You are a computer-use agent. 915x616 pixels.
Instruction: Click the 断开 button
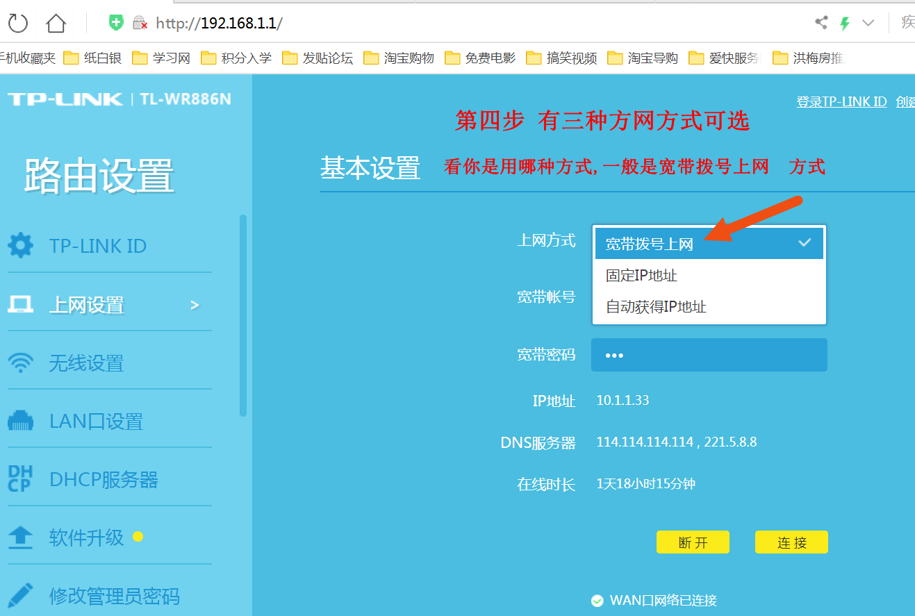click(x=693, y=542)
